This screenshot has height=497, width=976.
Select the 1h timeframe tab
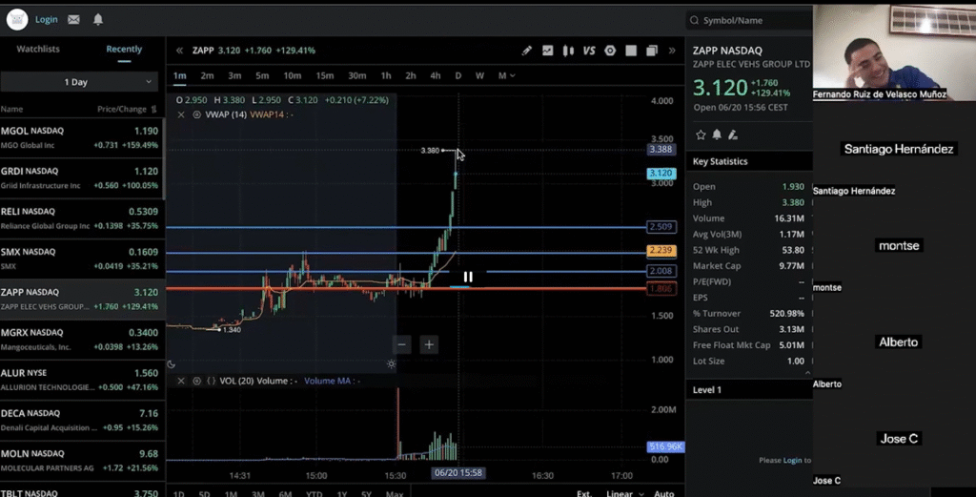pos(386,75)
